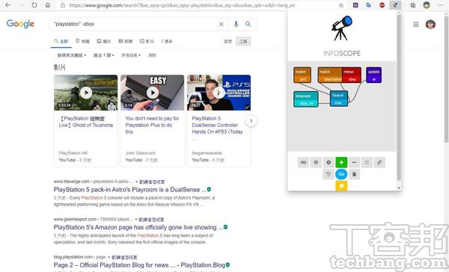Image resolution: width=449 pixels, height=272 pixels.
Task: Click the translate extension icon in browser toolbar
Action: [x=368, y=5]
